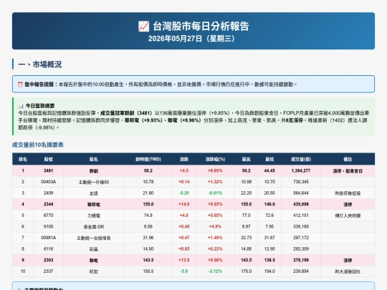Click stock name 主動統一台股增長

click(x=94, y=238)
